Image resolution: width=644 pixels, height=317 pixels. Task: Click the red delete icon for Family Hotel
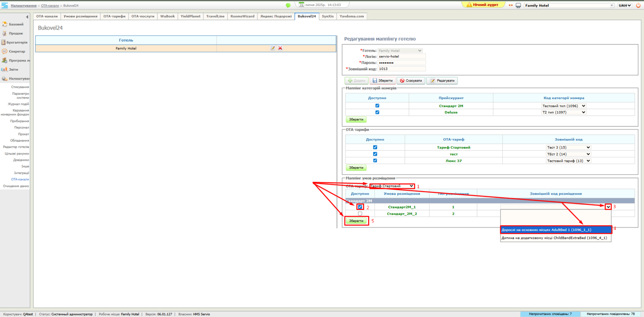280,48
